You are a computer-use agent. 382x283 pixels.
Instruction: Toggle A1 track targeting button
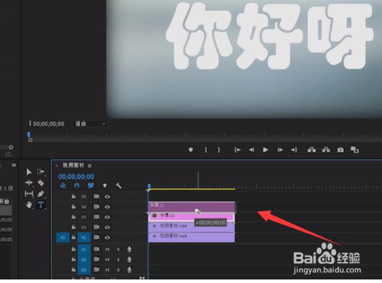point(84,249)
